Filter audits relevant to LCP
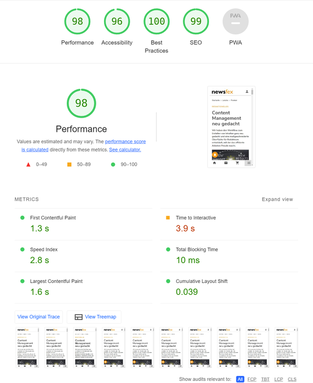This screenshot has width=313, height=383. [279, 379]
